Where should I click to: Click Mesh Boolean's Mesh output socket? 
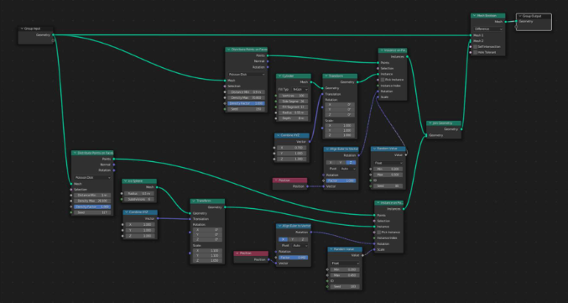click(x=505, y=22)
